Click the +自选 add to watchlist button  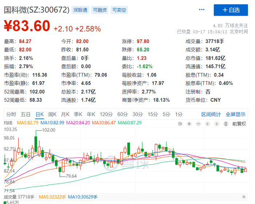point(231,10)
